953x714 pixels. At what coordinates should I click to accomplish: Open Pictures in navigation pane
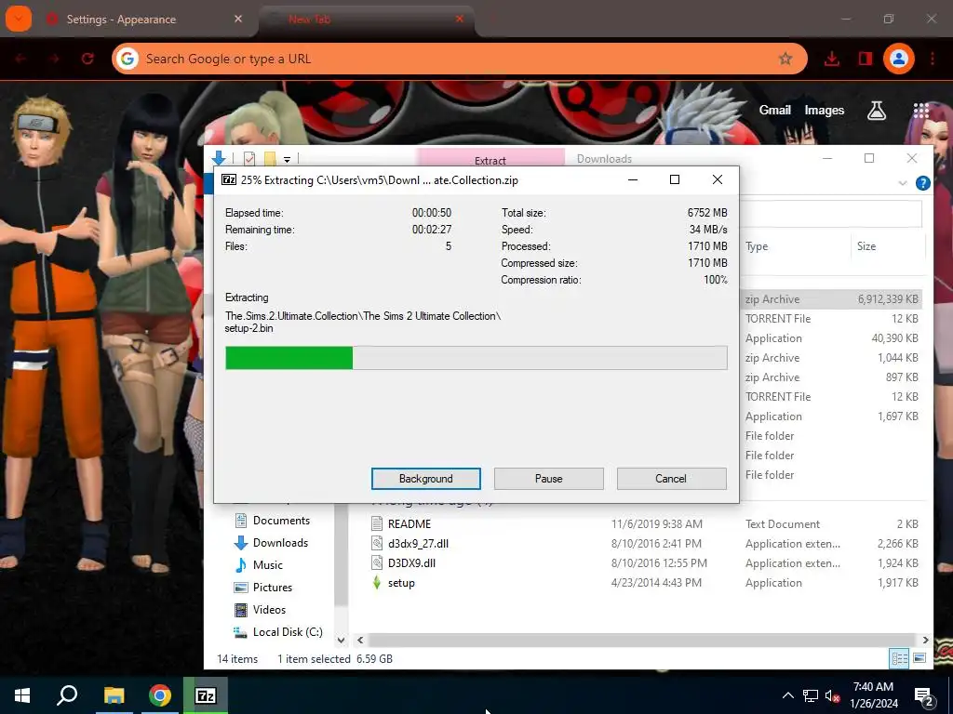(273, 588)
